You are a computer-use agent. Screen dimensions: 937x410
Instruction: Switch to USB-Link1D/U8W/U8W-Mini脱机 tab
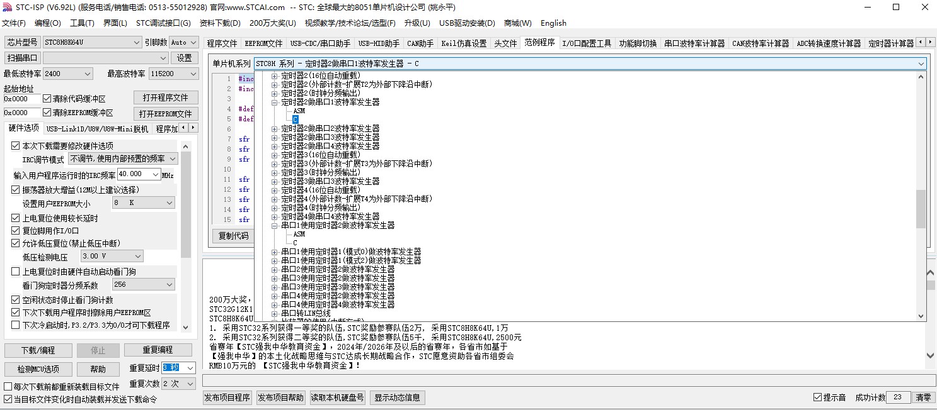coord(97,129)
